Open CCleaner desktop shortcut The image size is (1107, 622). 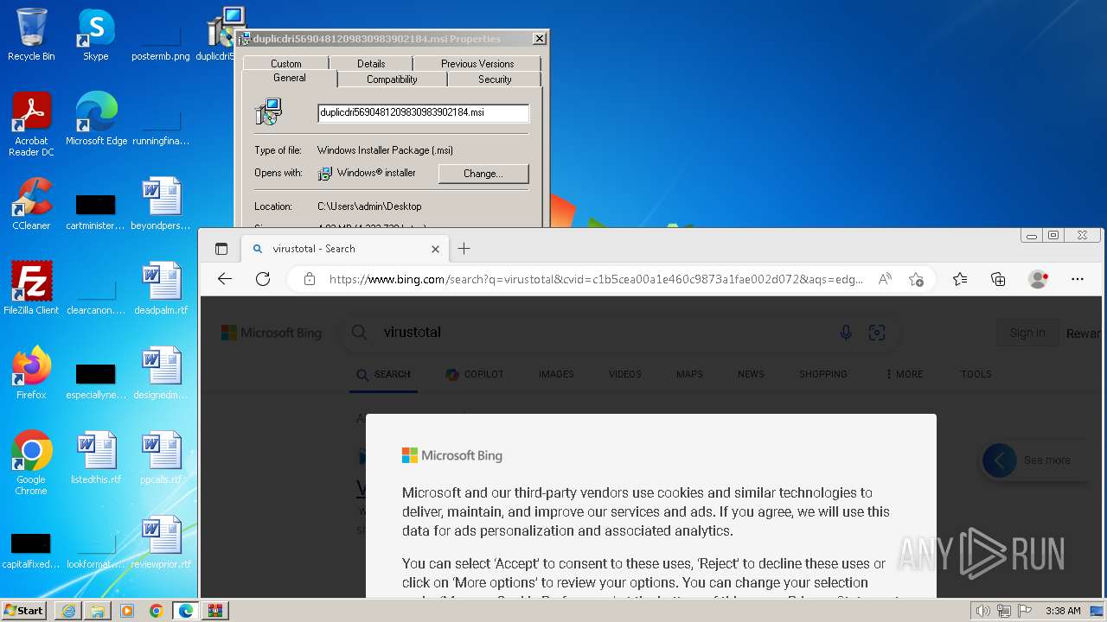(31, 204)
